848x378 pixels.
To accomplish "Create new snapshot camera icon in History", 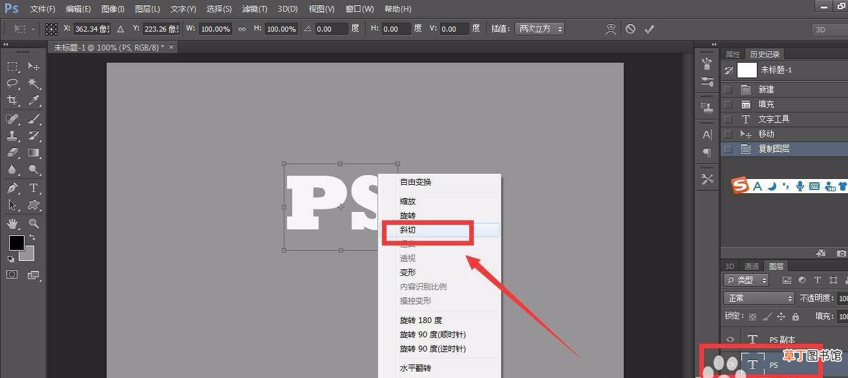I will (x=840, y=253).
